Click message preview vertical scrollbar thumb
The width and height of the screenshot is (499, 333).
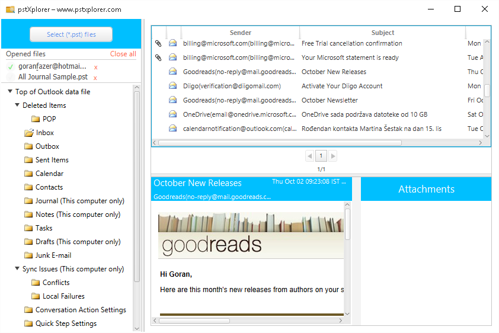347,224
